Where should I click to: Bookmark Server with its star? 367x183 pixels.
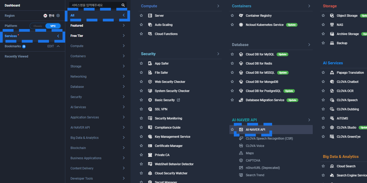click(x=141, y=16)
